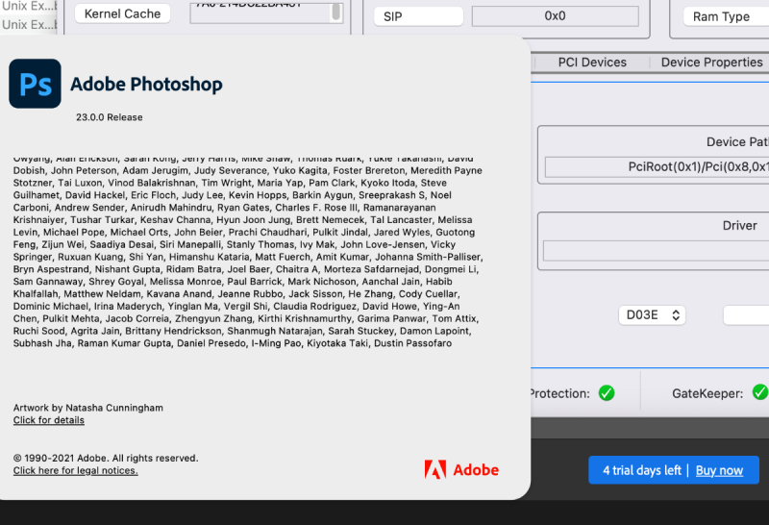Click the name Dustin Passofaro in credits

[412, 343]
